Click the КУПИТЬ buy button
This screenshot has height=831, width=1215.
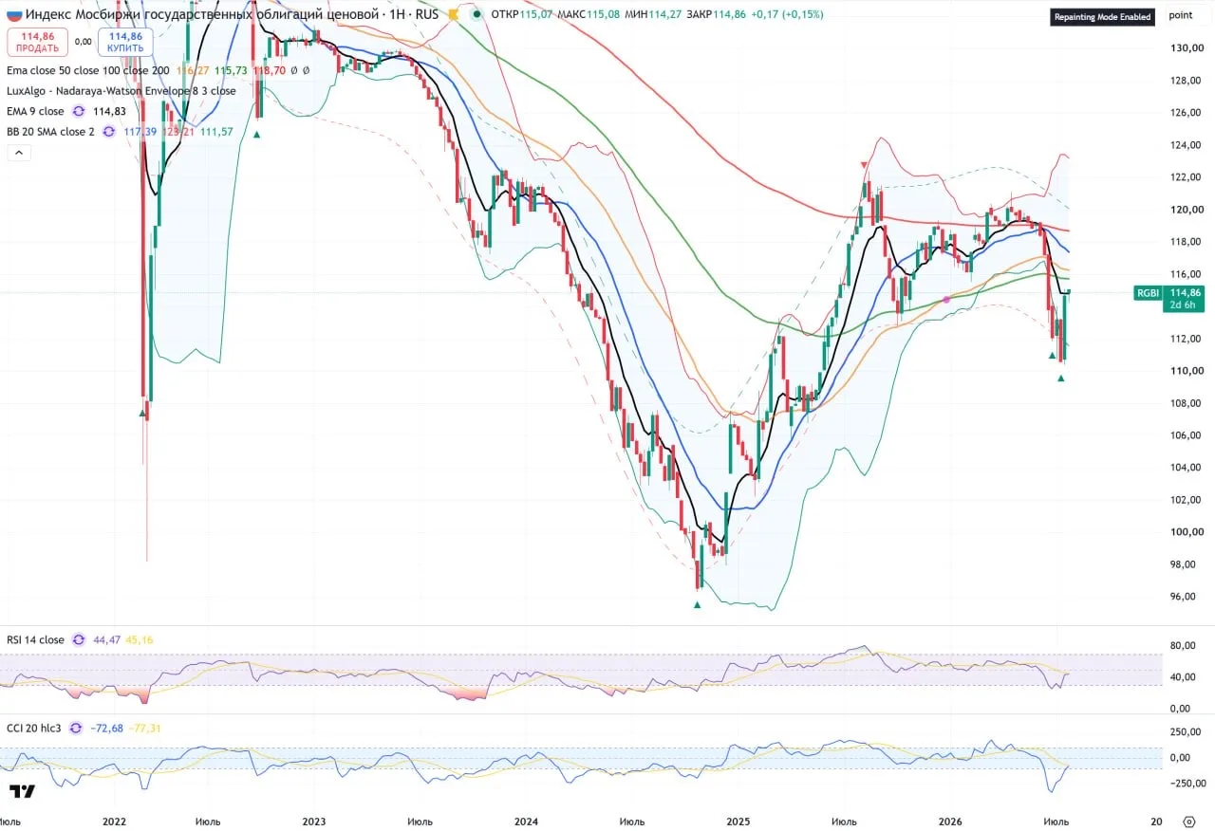point(125,42)
